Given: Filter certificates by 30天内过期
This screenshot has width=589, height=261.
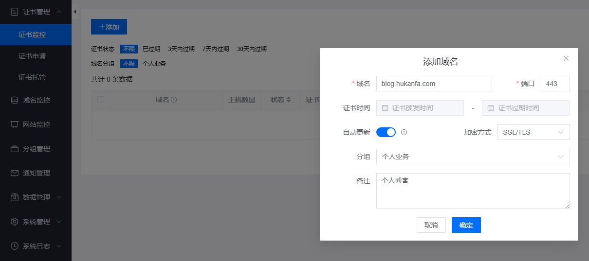Looking at the screenshot, I should click(x=252, y=49).
